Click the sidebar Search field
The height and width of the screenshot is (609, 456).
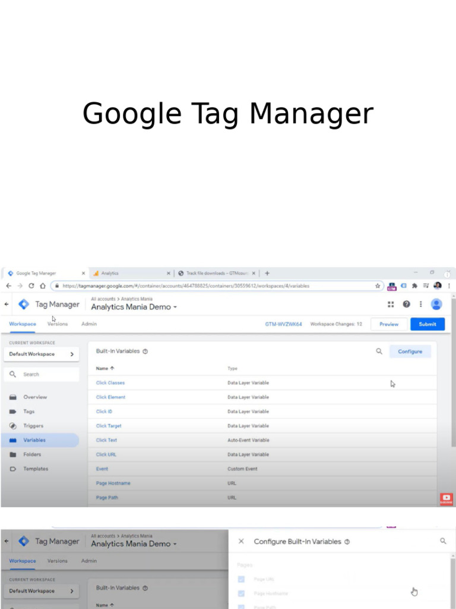point(41,375)
